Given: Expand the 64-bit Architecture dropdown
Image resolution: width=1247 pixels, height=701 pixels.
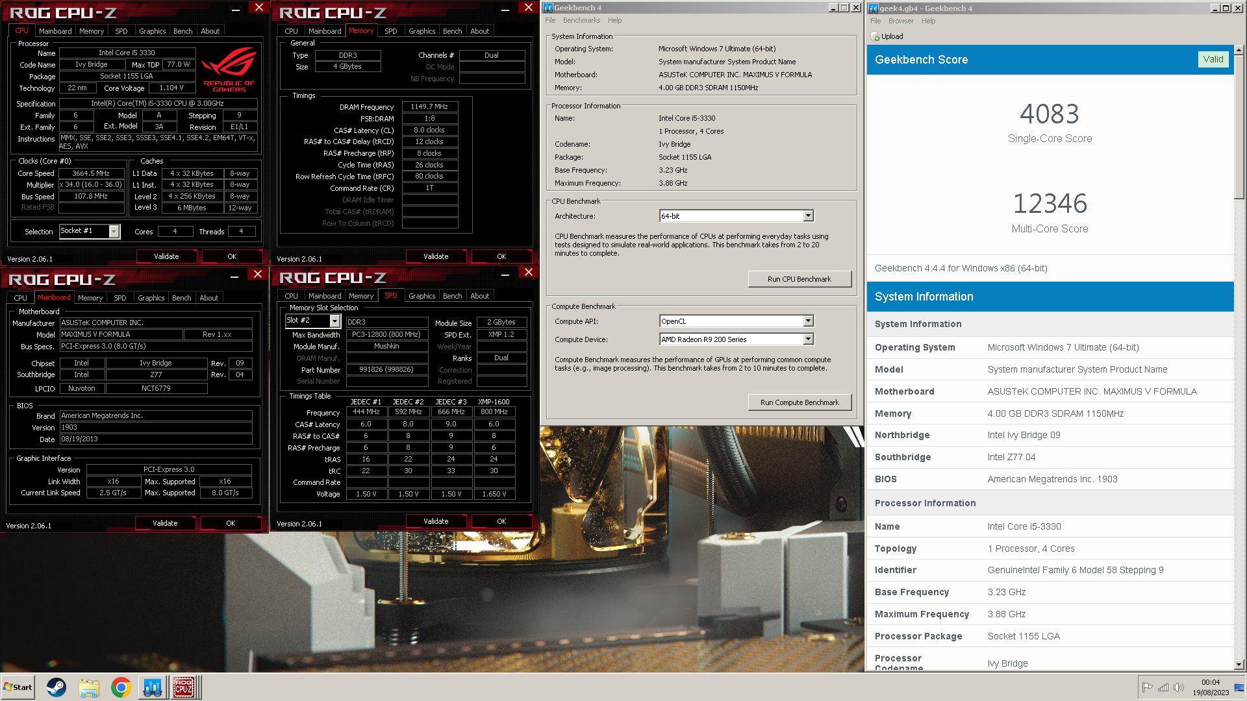Looking at the screenshot, I should (808, 215).
